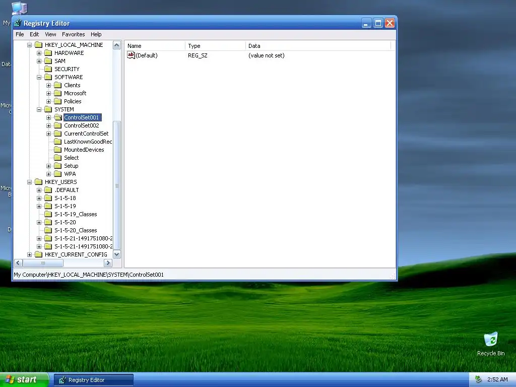Click the SOFTWARE folder icon

tap(48, 77)
